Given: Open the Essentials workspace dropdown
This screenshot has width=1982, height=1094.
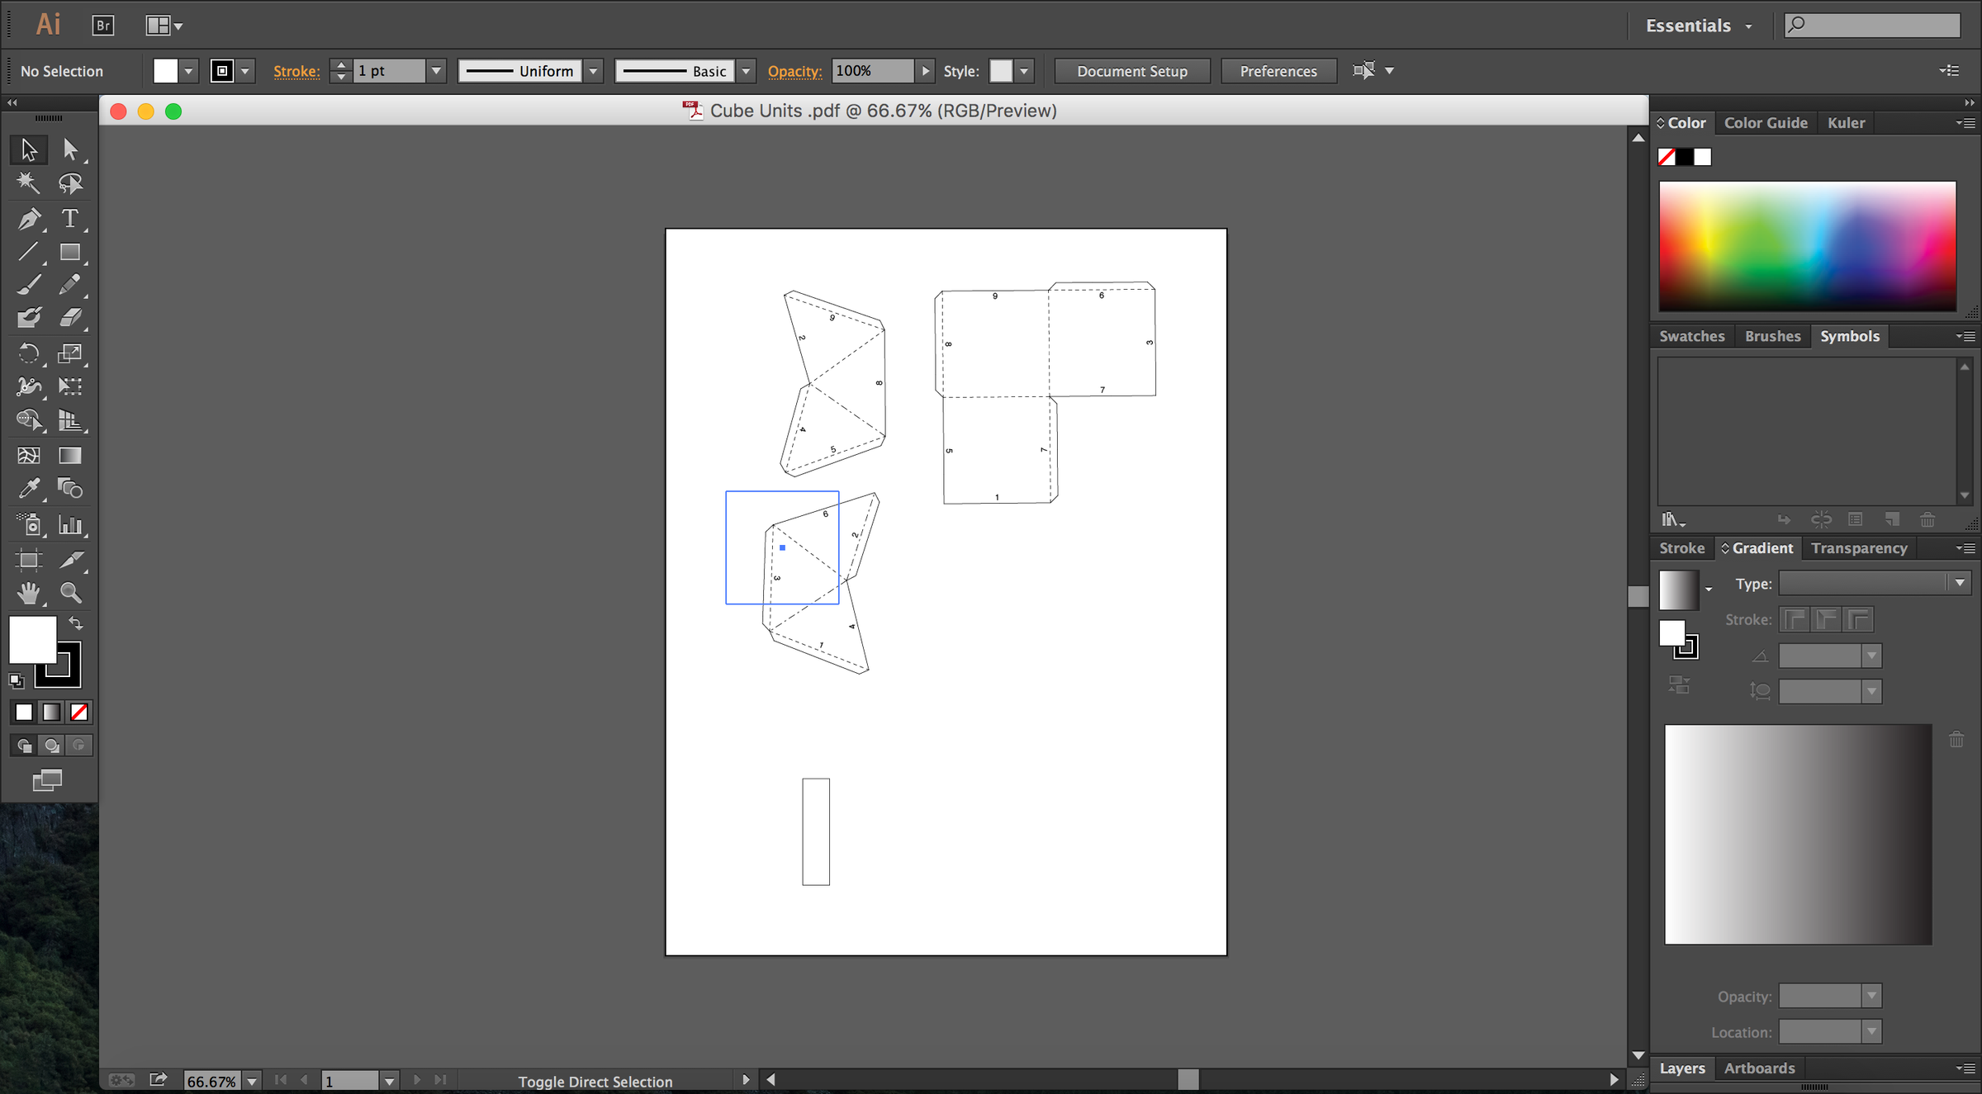Looking at the screenshot, I should 1699,26.
